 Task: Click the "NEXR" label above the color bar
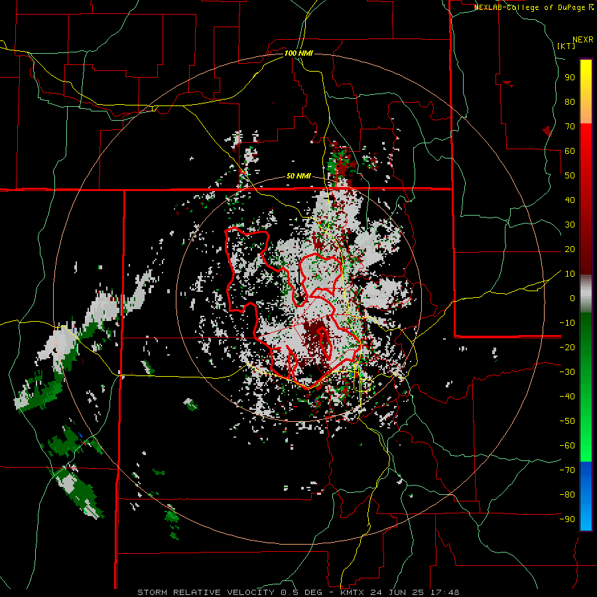[x=583, y=40]
